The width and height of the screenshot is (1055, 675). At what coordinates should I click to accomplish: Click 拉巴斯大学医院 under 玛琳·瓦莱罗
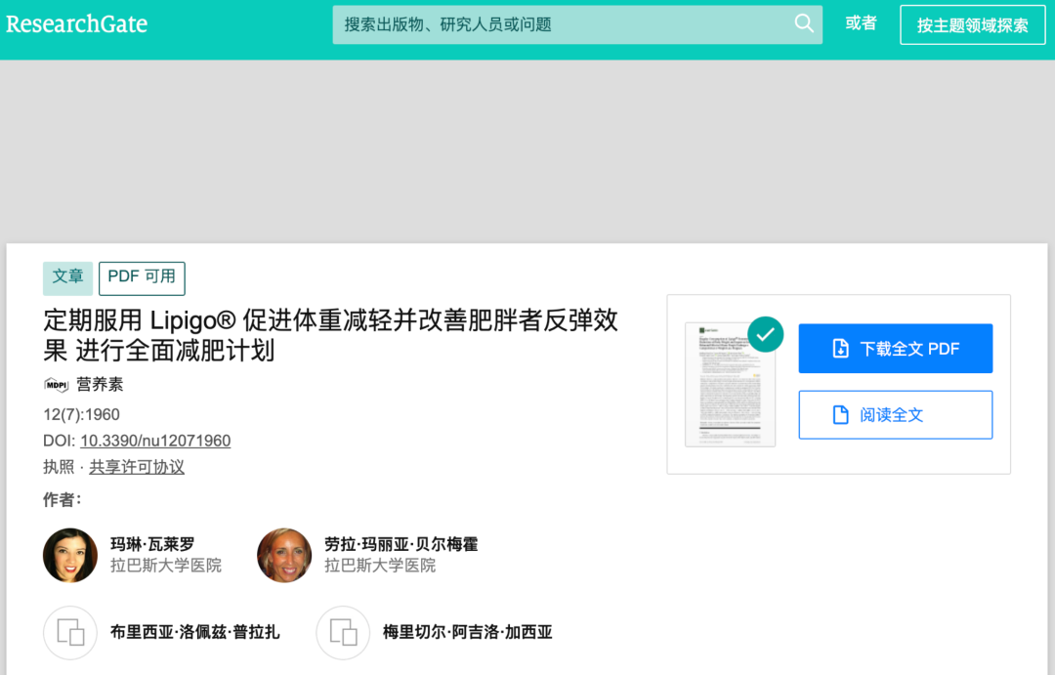click(x=166, y=566)
